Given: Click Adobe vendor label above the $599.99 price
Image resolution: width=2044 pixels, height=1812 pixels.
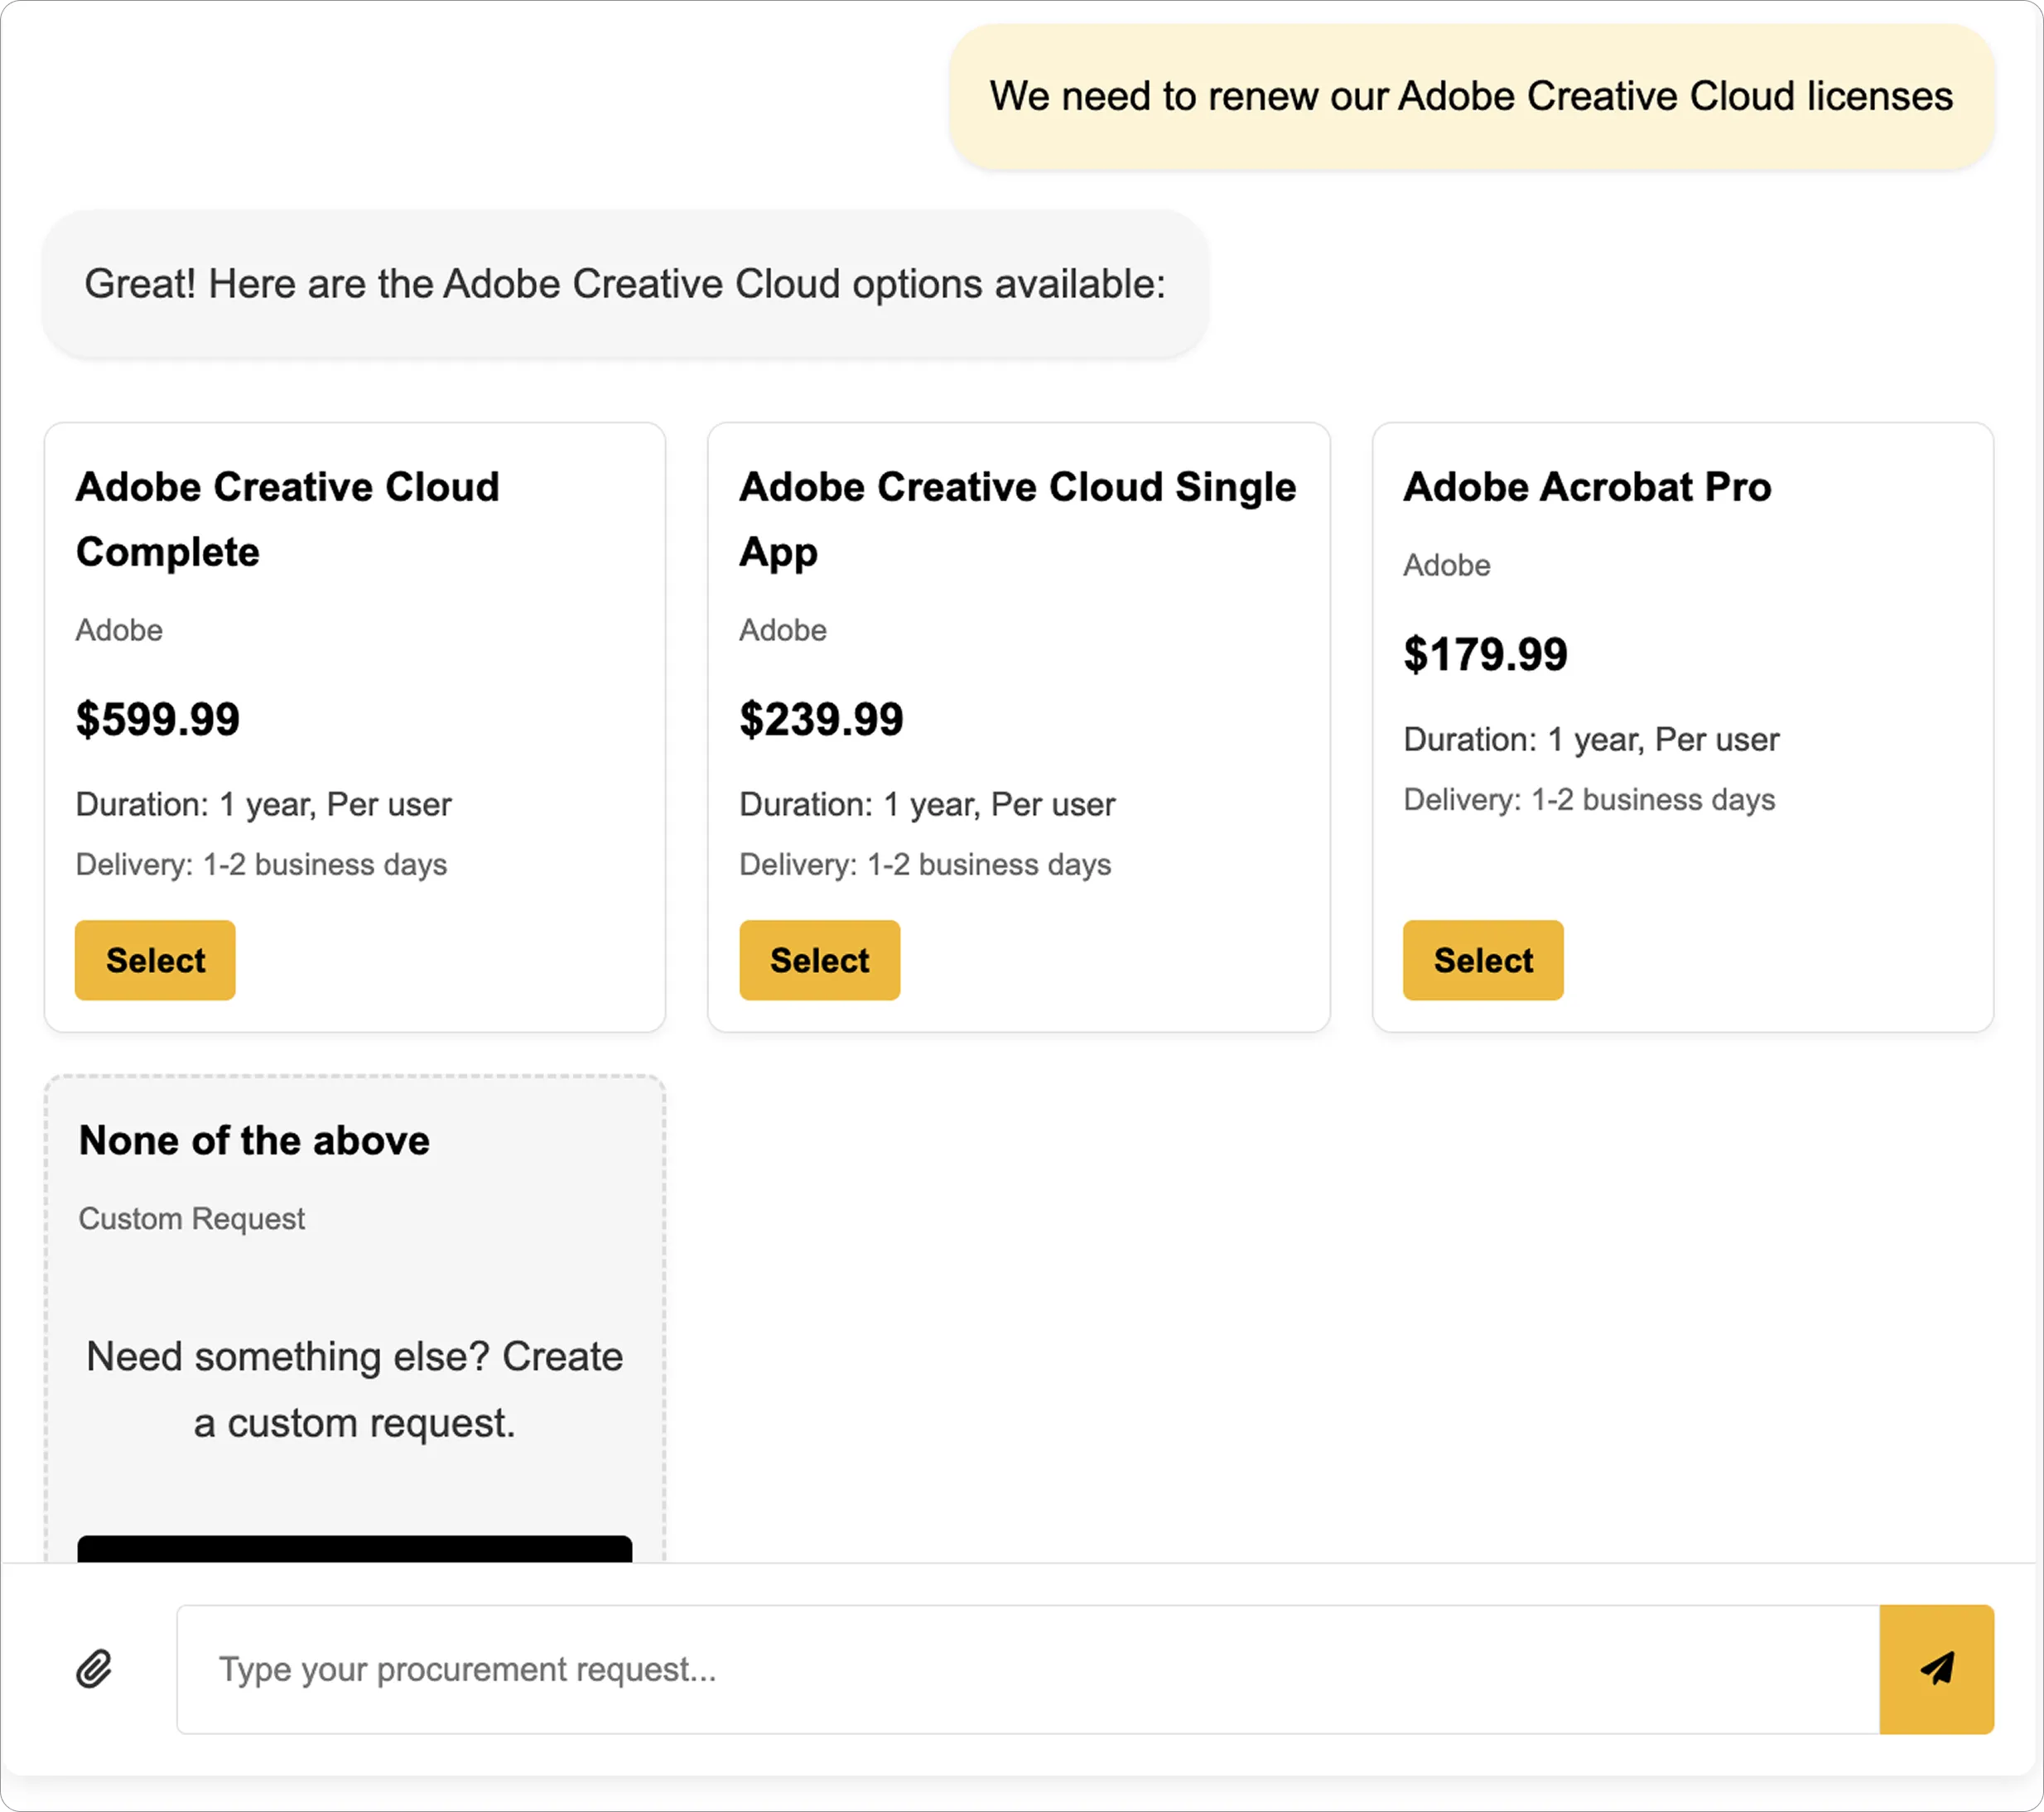Looking at the screenshot, I should [x=119, y=630].
